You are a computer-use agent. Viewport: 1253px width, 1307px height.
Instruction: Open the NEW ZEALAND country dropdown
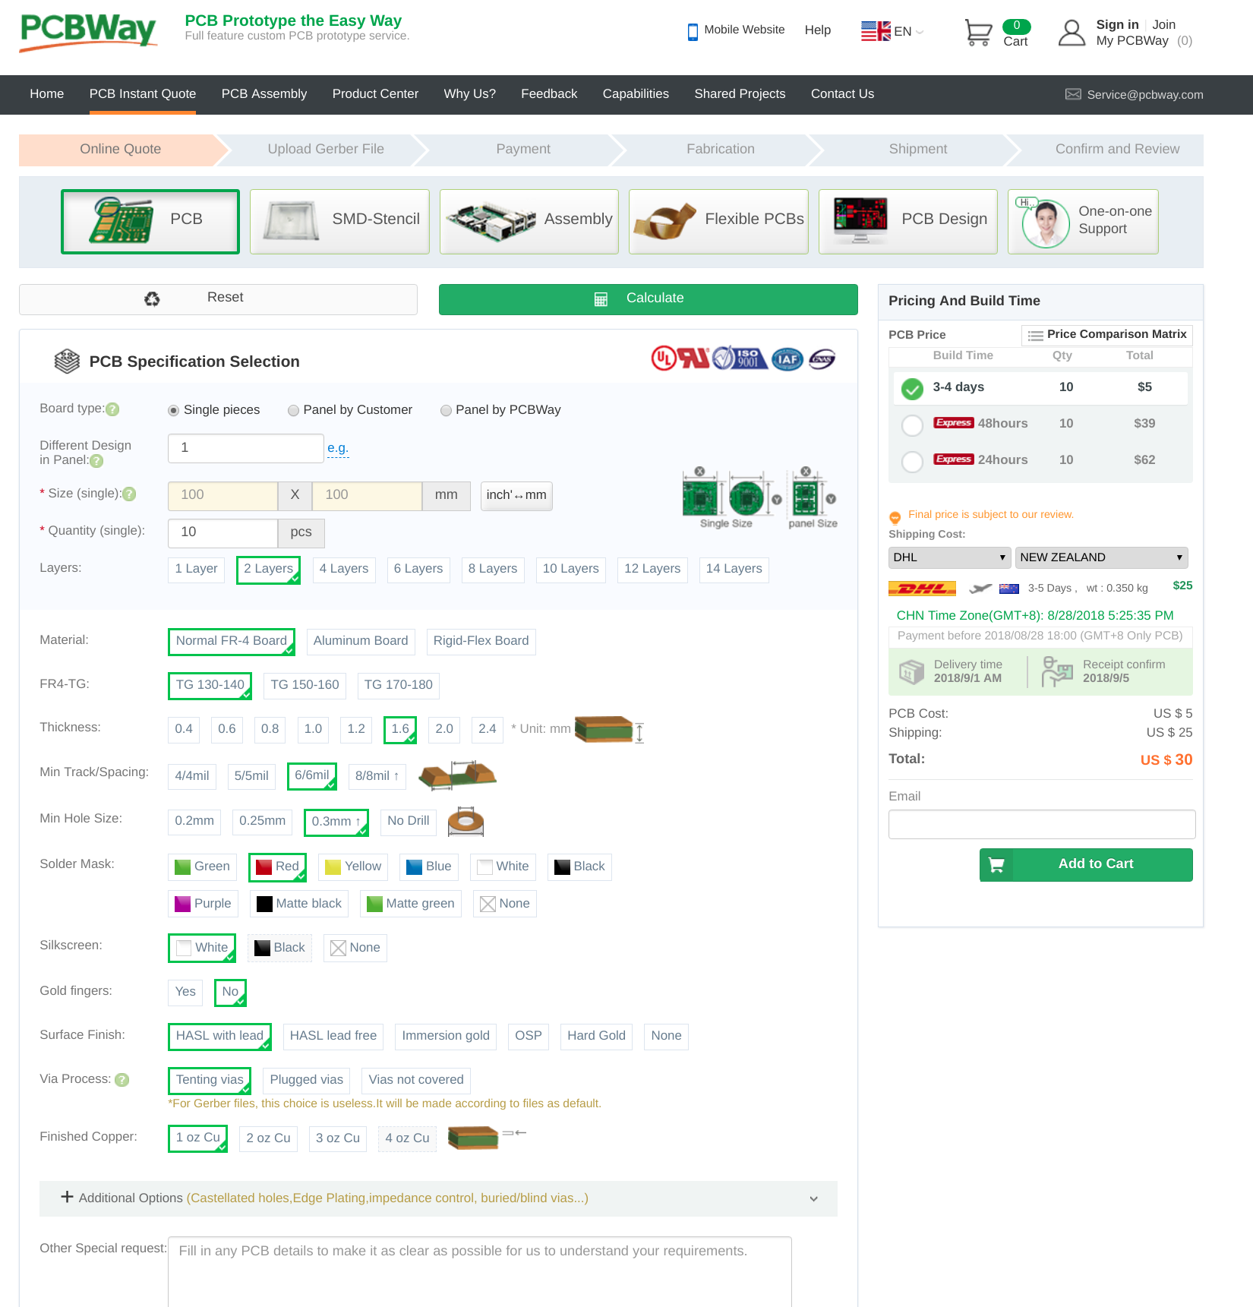(x=1100, y=557)
